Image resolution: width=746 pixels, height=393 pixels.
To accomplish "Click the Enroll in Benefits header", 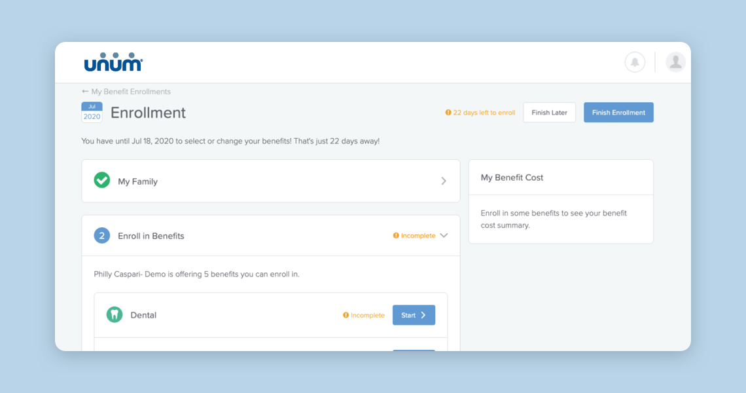I will click(151, 236).
